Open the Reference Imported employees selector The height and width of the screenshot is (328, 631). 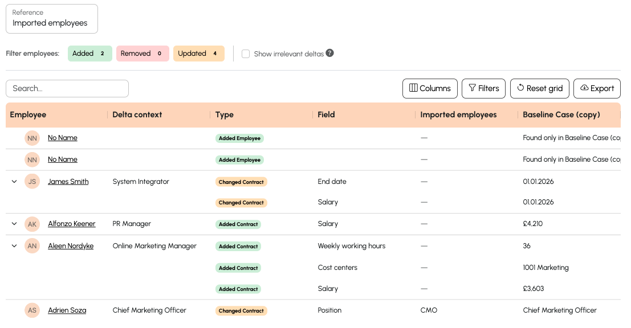(52, 19)
